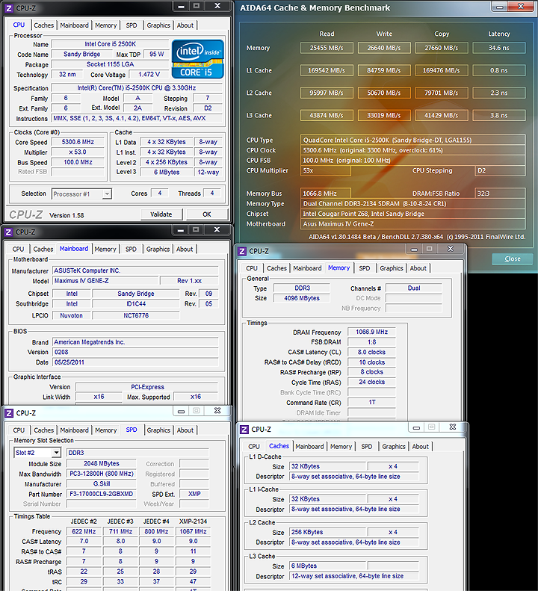Click the PC3-12800H max bandwidth field
The height and width of the screenshot is (591, 538).
coord(101,474)
